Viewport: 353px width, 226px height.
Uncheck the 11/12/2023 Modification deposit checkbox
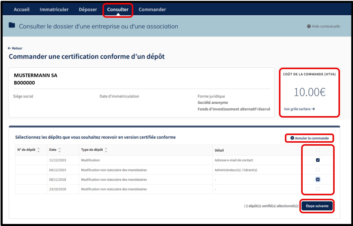point(318,160)
